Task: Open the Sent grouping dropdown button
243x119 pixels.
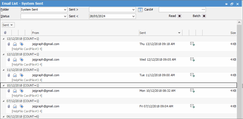Action: [x=8, y=25]
